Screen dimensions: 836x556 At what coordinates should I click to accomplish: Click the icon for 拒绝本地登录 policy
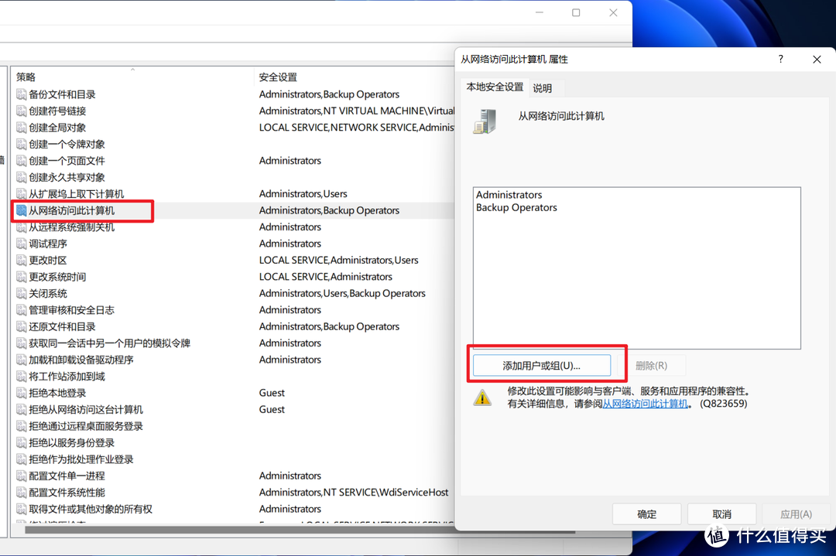point(21,393)
